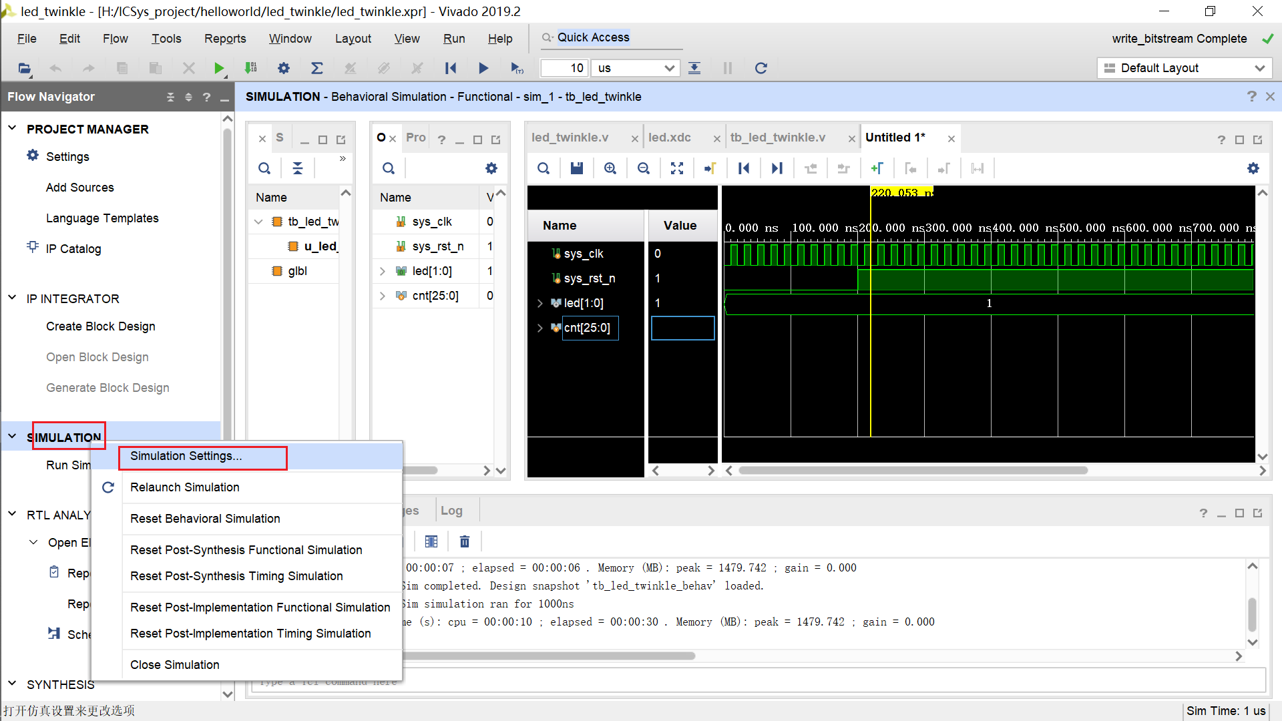
Task: Select Relaunch Simulation from the context menu
Action: click(185, 487)
